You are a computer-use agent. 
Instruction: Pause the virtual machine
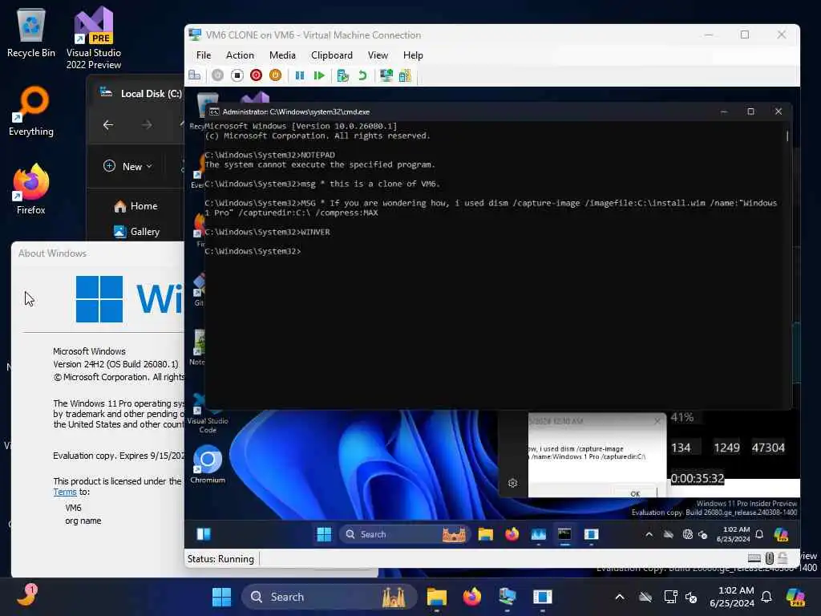pyautogui.click(x=300, y=75)
